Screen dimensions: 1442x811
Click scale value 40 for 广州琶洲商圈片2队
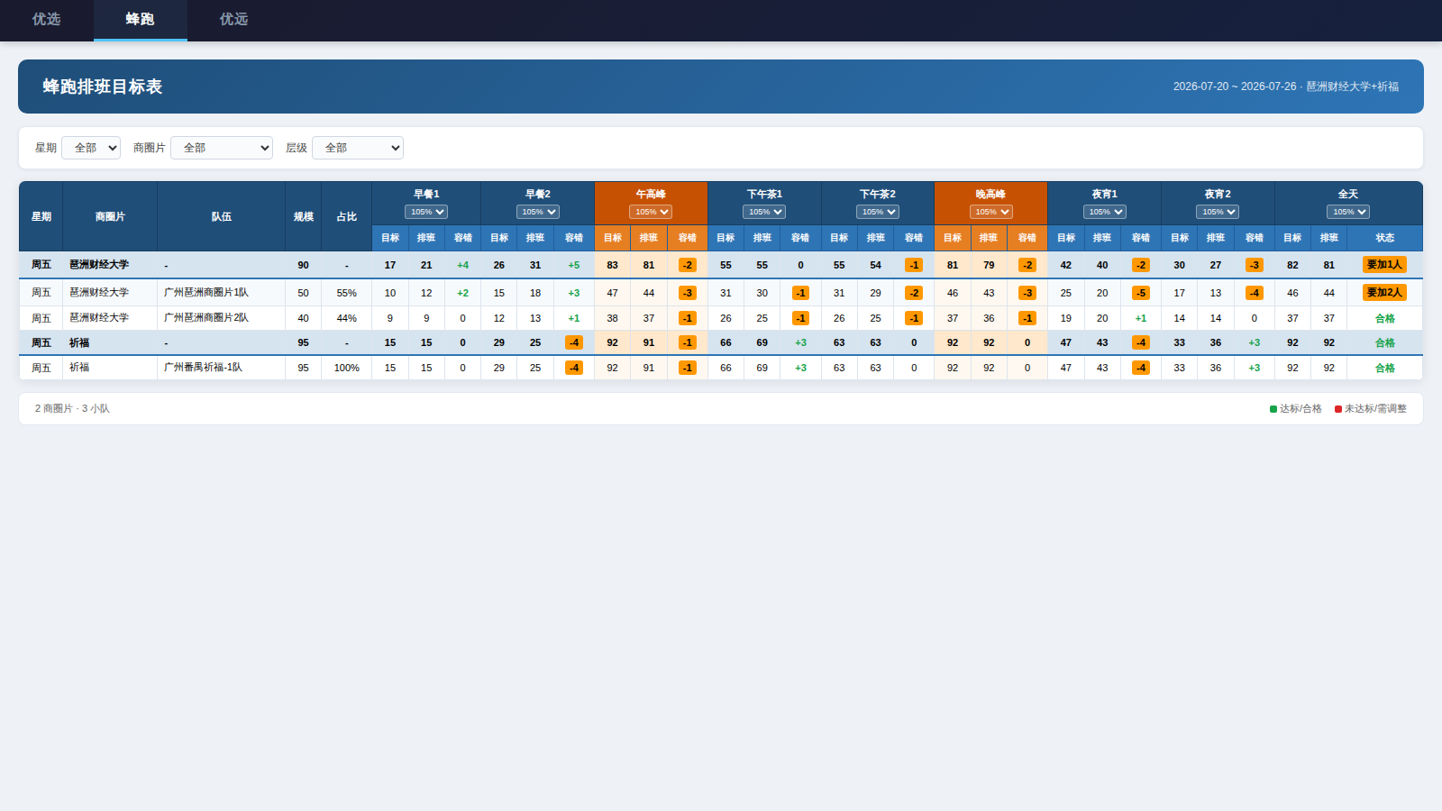tap(304, 318)
